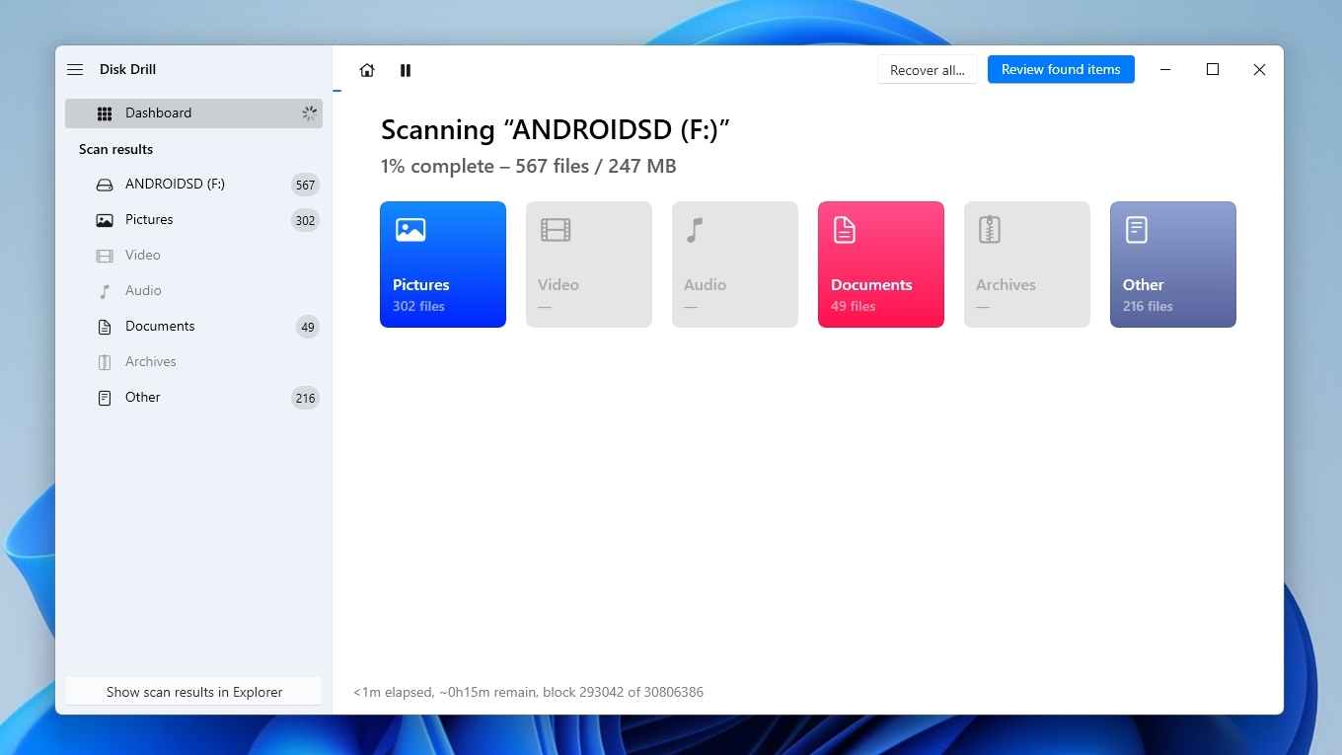Open the Documents tile with 49 files
This screenshot has width=1342, height=755.
[880, 264]
